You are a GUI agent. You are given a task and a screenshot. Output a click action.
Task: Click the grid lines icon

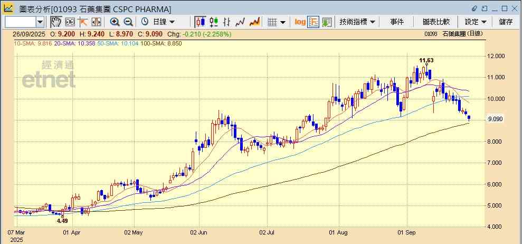coord(272,22)
